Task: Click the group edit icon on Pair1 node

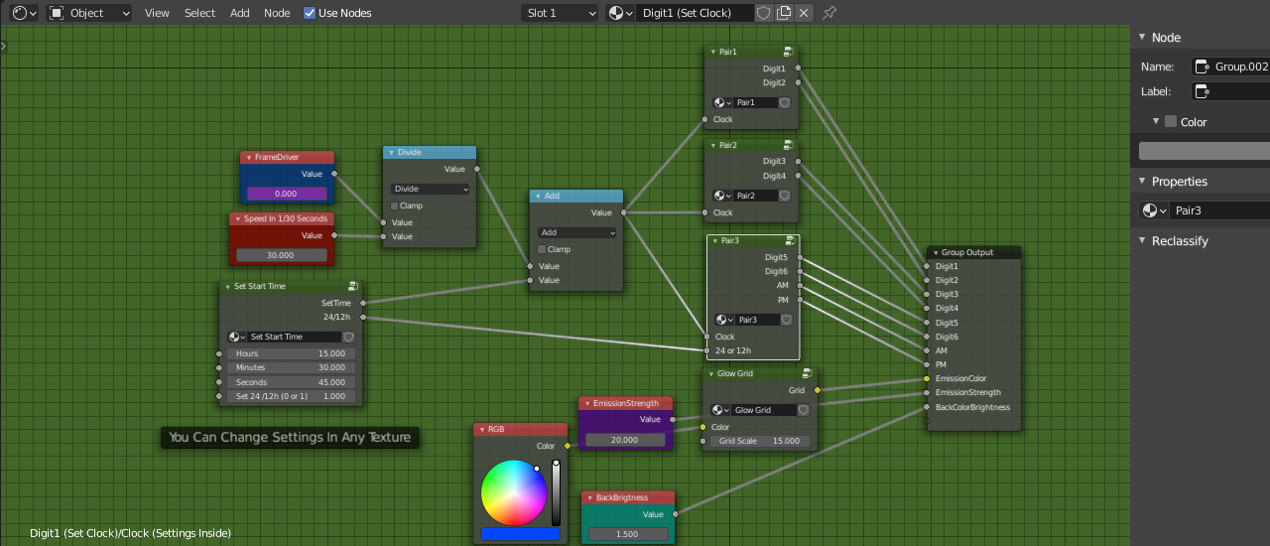Action: [x=788, y=52]
